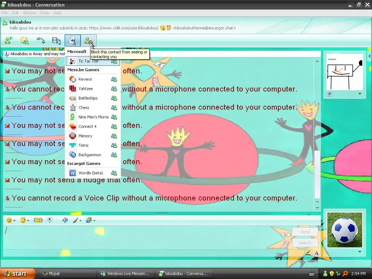Click the kikoabdou contact name header
This screenshot has height=279, width=372.
pos(20,22)
